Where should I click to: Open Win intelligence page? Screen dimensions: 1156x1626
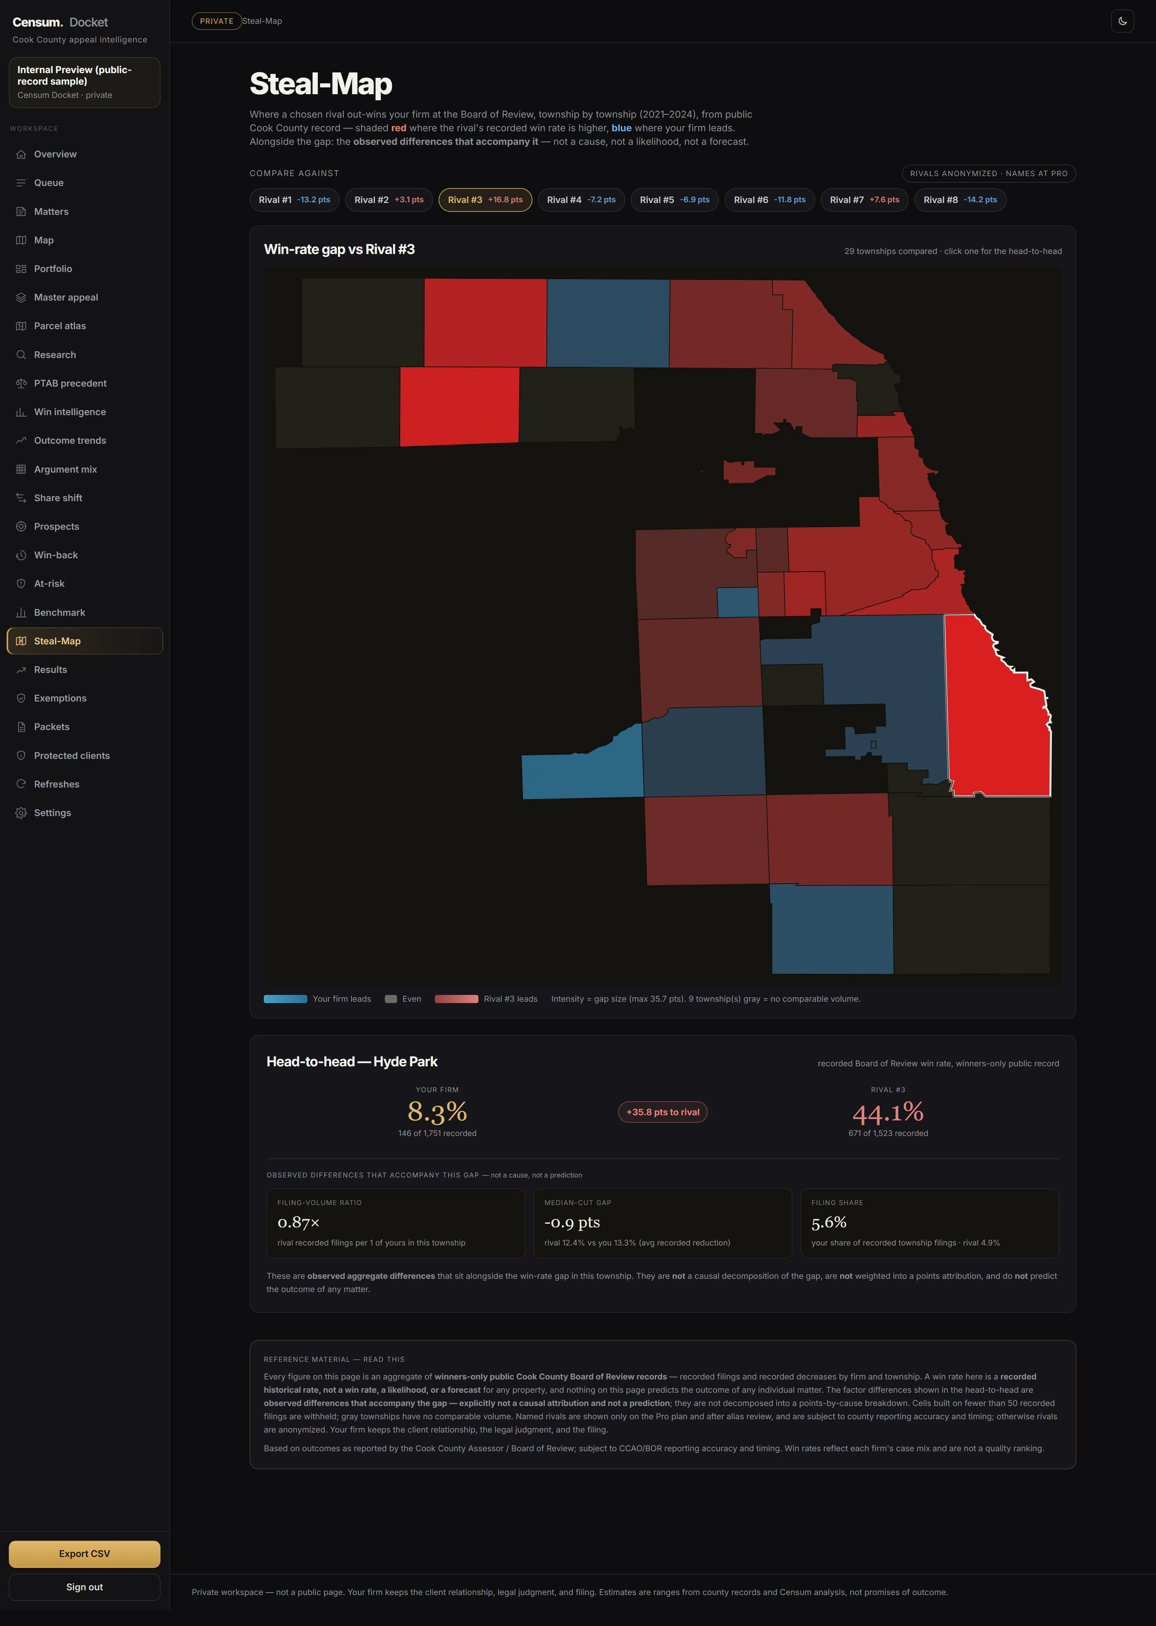click(x=85, y=412)
